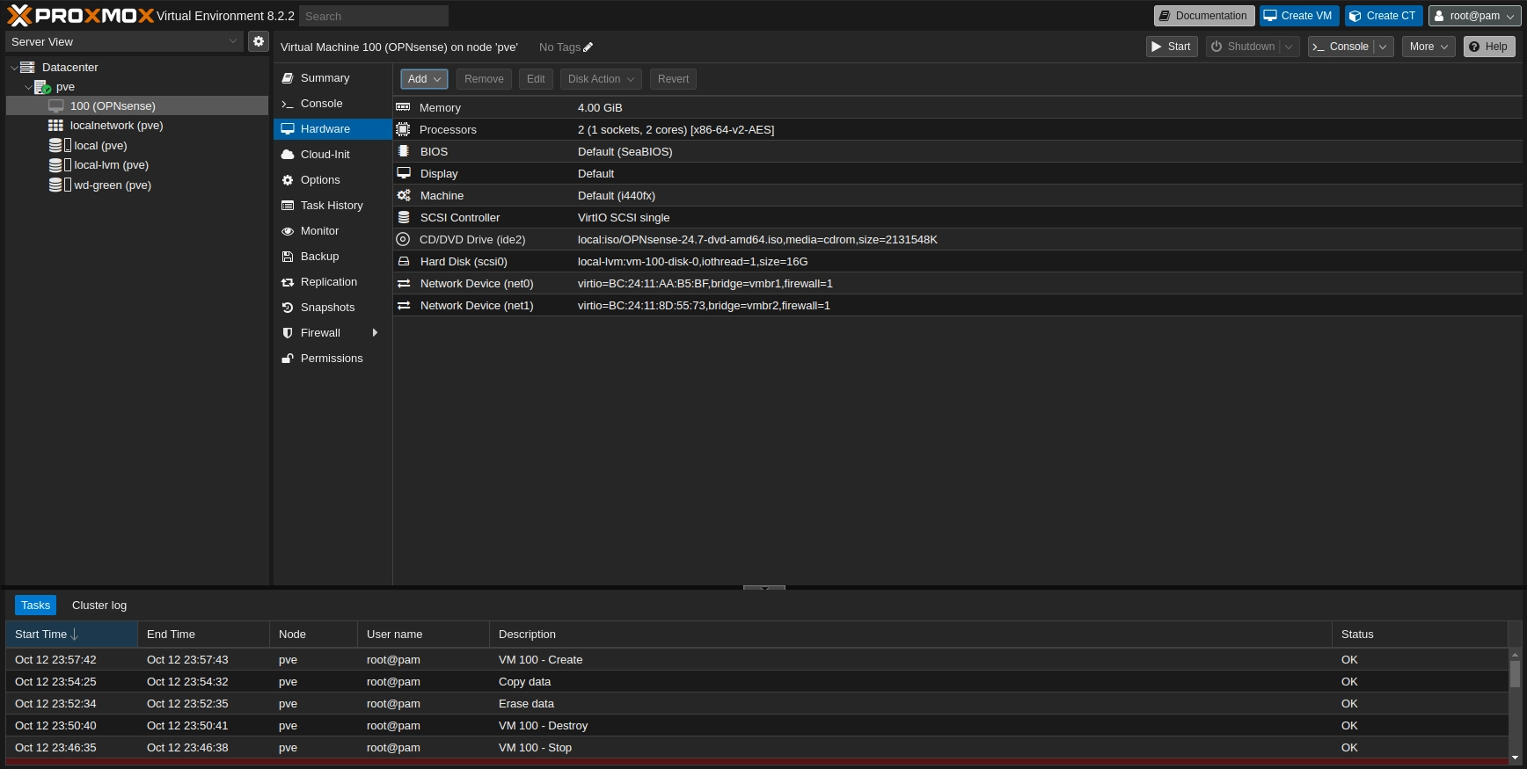Click the task log scrollbar down arrow
1527x769 pixels.
[x=1515, y=758]
